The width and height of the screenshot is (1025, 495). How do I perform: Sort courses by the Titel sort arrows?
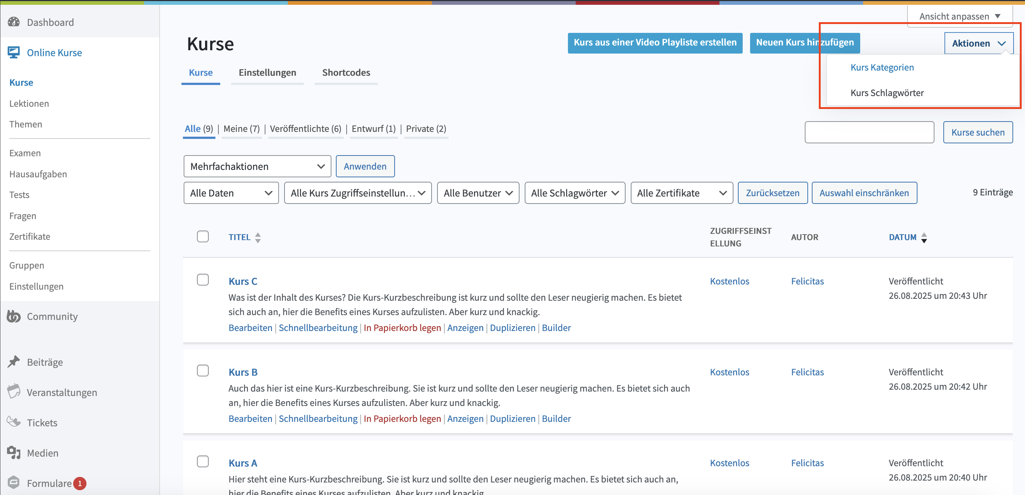(x=258, y=238)
